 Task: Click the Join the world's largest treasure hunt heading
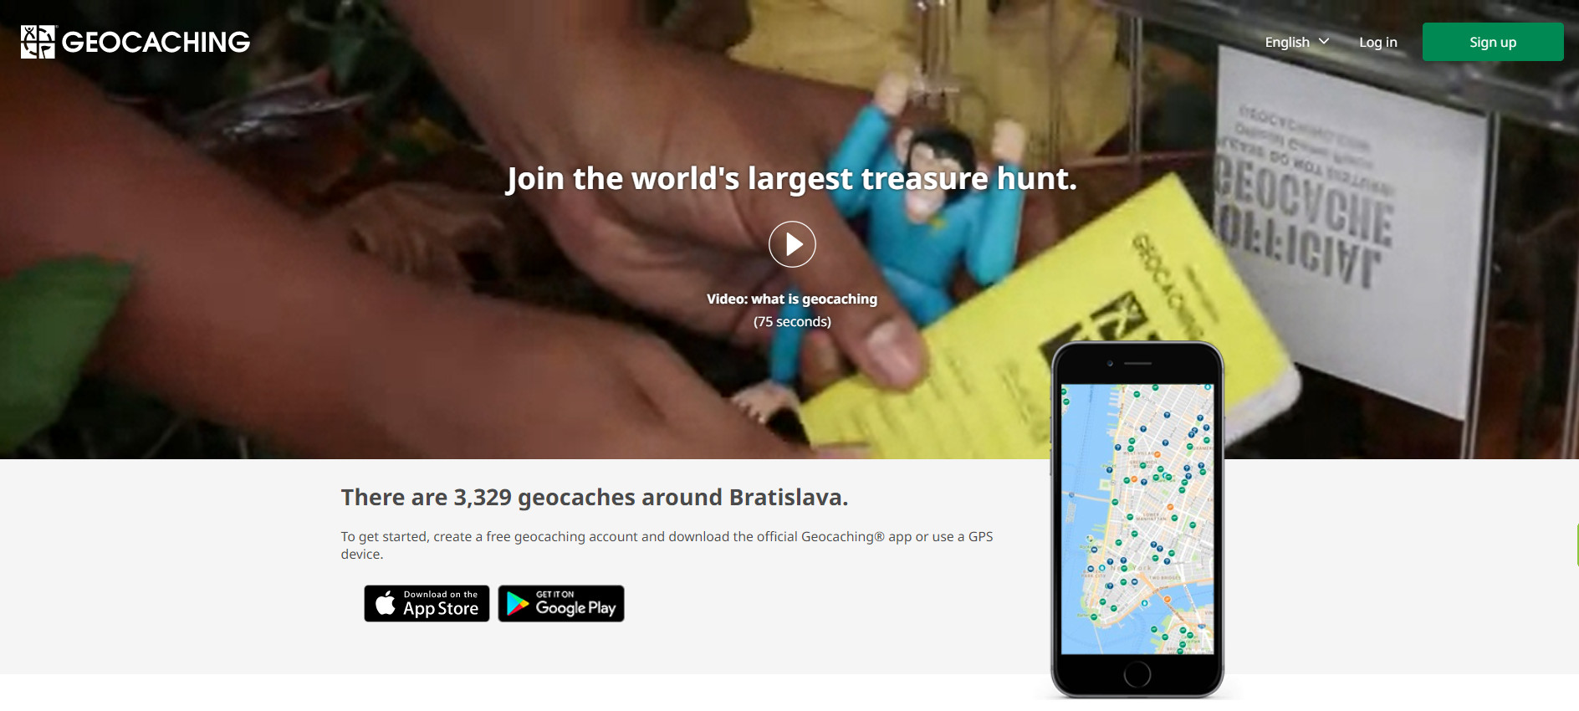coord(792,178)
